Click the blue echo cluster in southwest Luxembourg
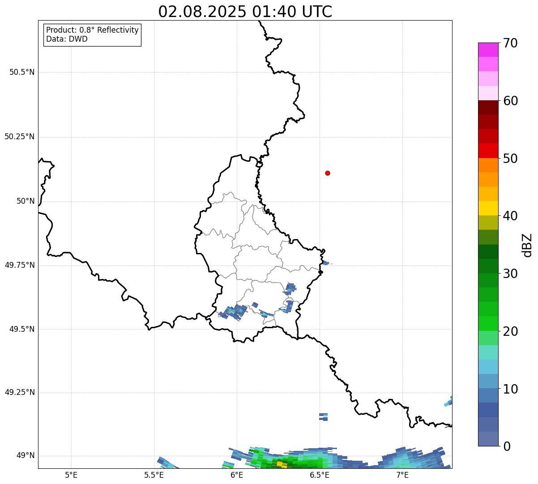The height and width of the screenshot is (484, 538). tap(233, 312)
